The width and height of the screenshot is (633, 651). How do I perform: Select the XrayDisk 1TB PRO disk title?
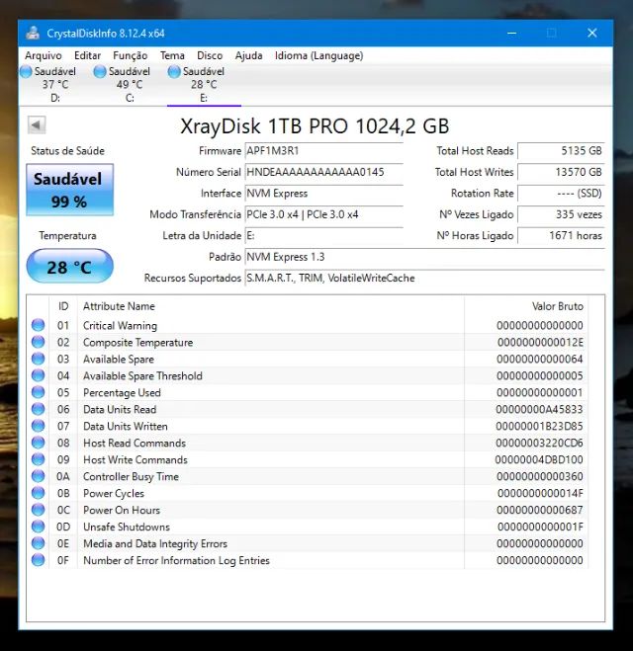tap(315, 125)
